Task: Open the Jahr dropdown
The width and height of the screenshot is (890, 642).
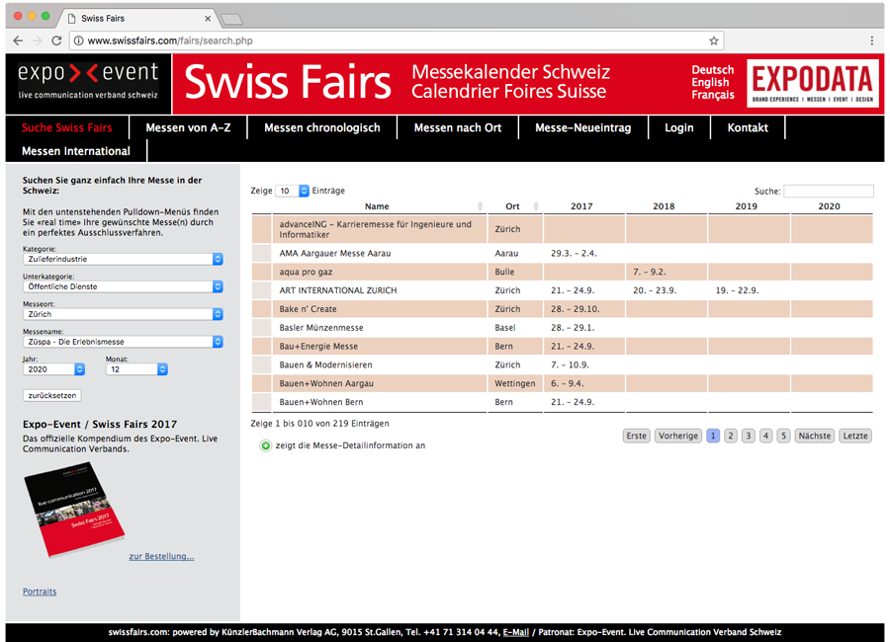Action: pyautogui.click(x=54, y=369)
